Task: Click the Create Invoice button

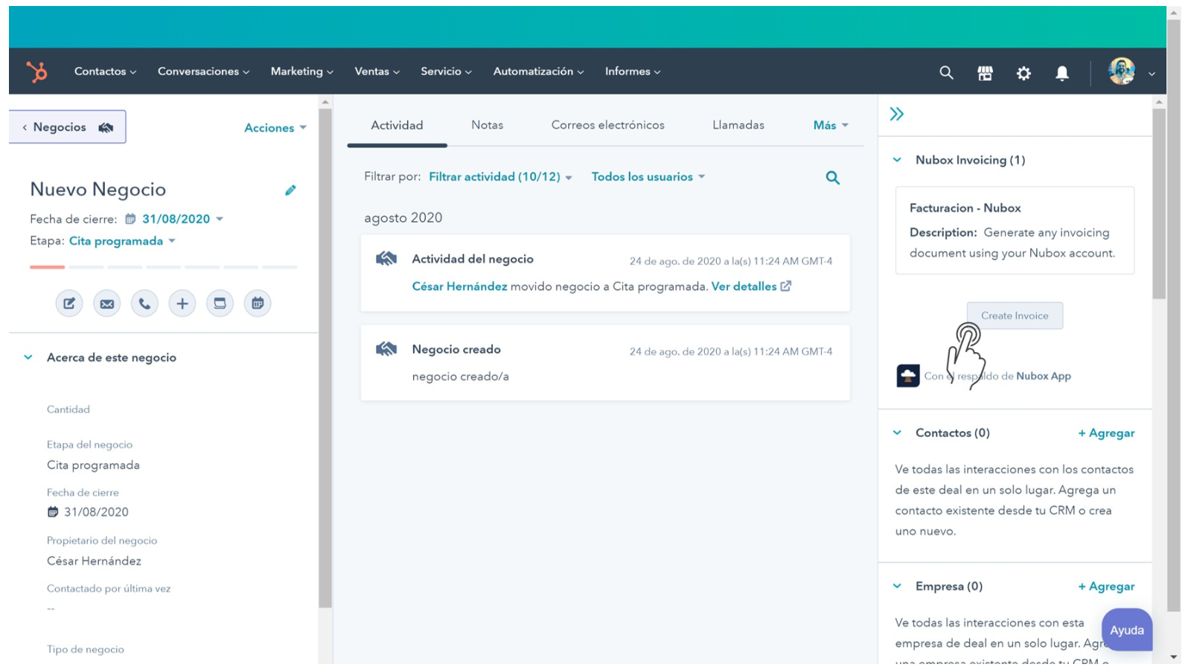Action: click(x=1014, y=315)
